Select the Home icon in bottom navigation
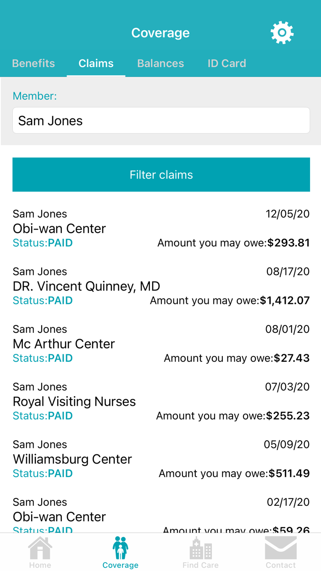The image size is (321, 571). click(40, 551)
